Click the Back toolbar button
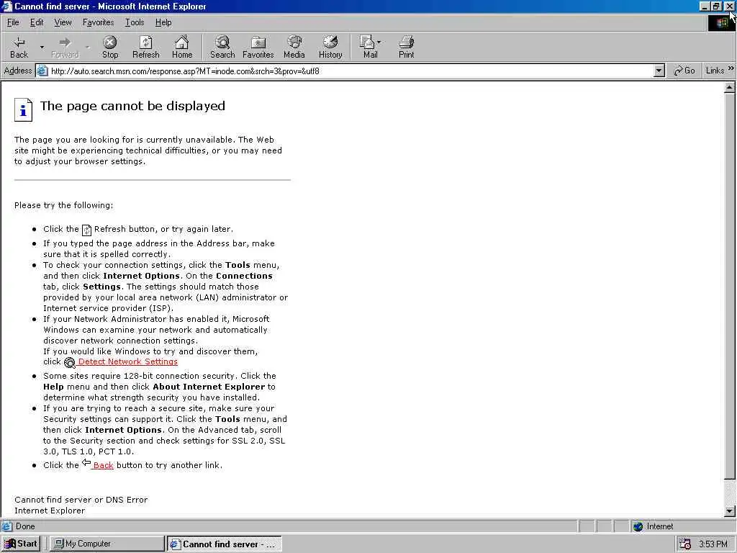Screen dimensions: 737x553 tap(19, 47)
